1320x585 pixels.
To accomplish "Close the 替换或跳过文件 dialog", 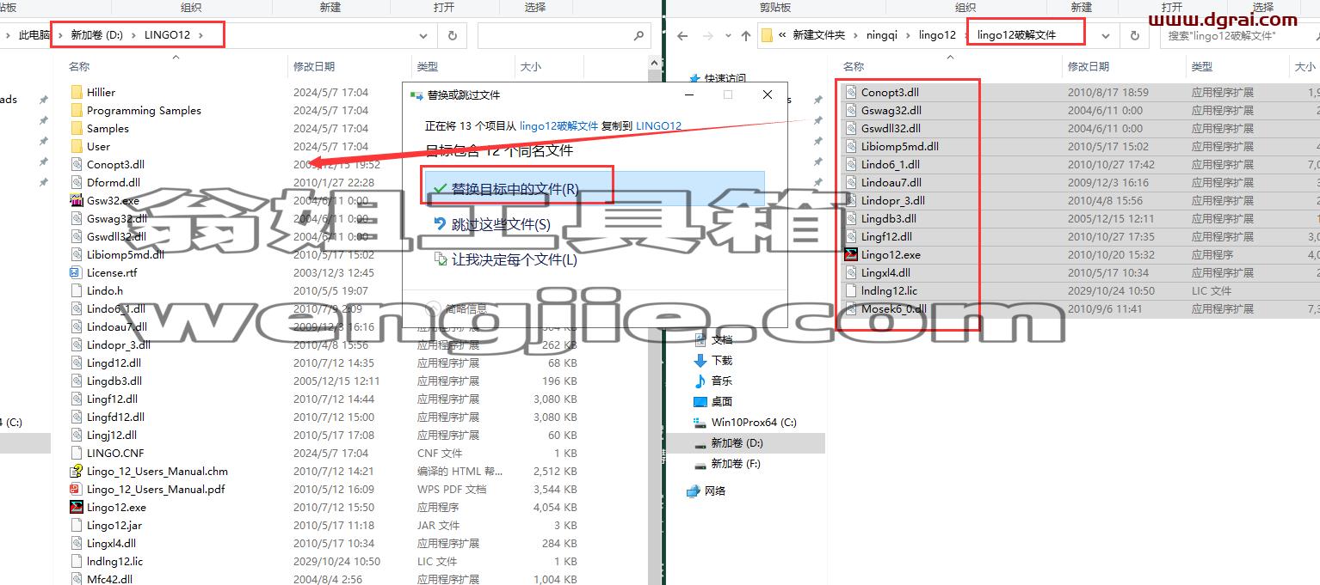I will (x=768, y=94).
